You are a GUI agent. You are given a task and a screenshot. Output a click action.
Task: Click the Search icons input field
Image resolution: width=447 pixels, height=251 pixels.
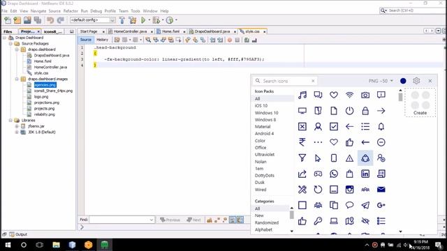click(x=285, y=81)
